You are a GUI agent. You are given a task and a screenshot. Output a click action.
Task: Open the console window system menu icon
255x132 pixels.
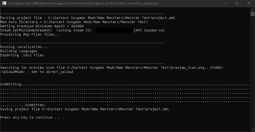click(x=4, y=3)
